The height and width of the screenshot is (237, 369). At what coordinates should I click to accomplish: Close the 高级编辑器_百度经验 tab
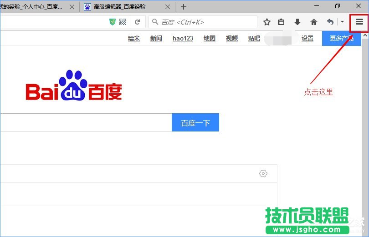point(168,7)
